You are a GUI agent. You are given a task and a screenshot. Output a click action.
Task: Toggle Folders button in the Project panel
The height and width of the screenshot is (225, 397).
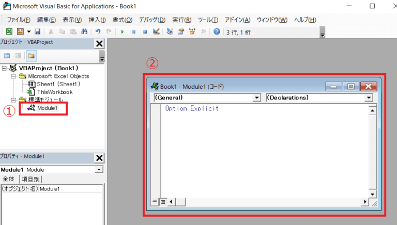31,55
